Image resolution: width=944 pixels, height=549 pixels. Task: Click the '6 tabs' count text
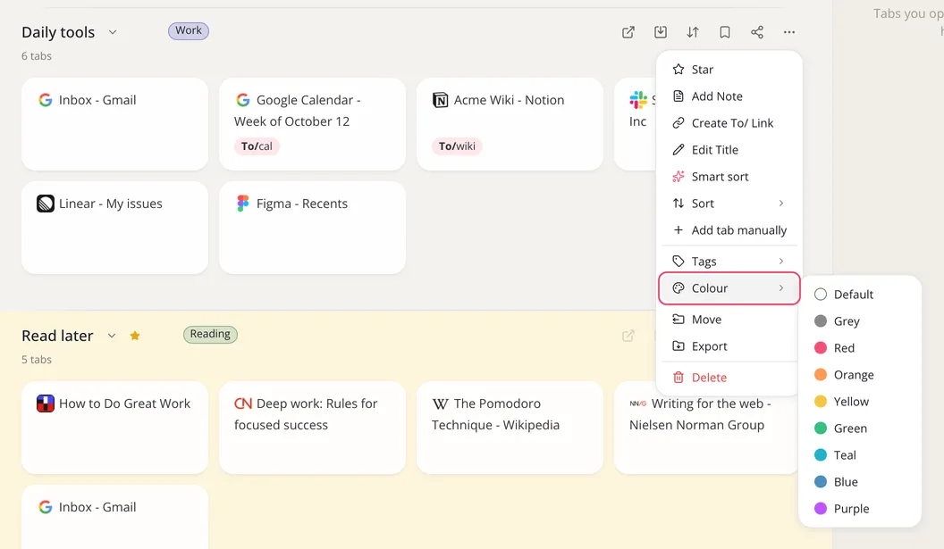[x=37, y=56]
